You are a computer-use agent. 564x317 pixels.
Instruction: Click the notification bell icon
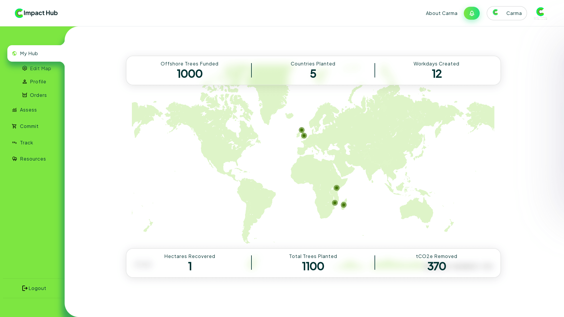(471, 13)
